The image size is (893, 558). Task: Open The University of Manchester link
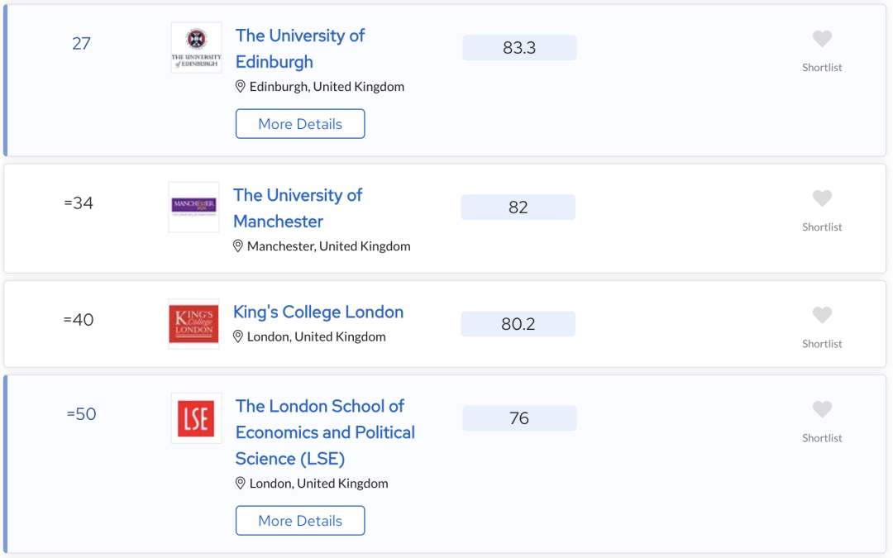298,207
